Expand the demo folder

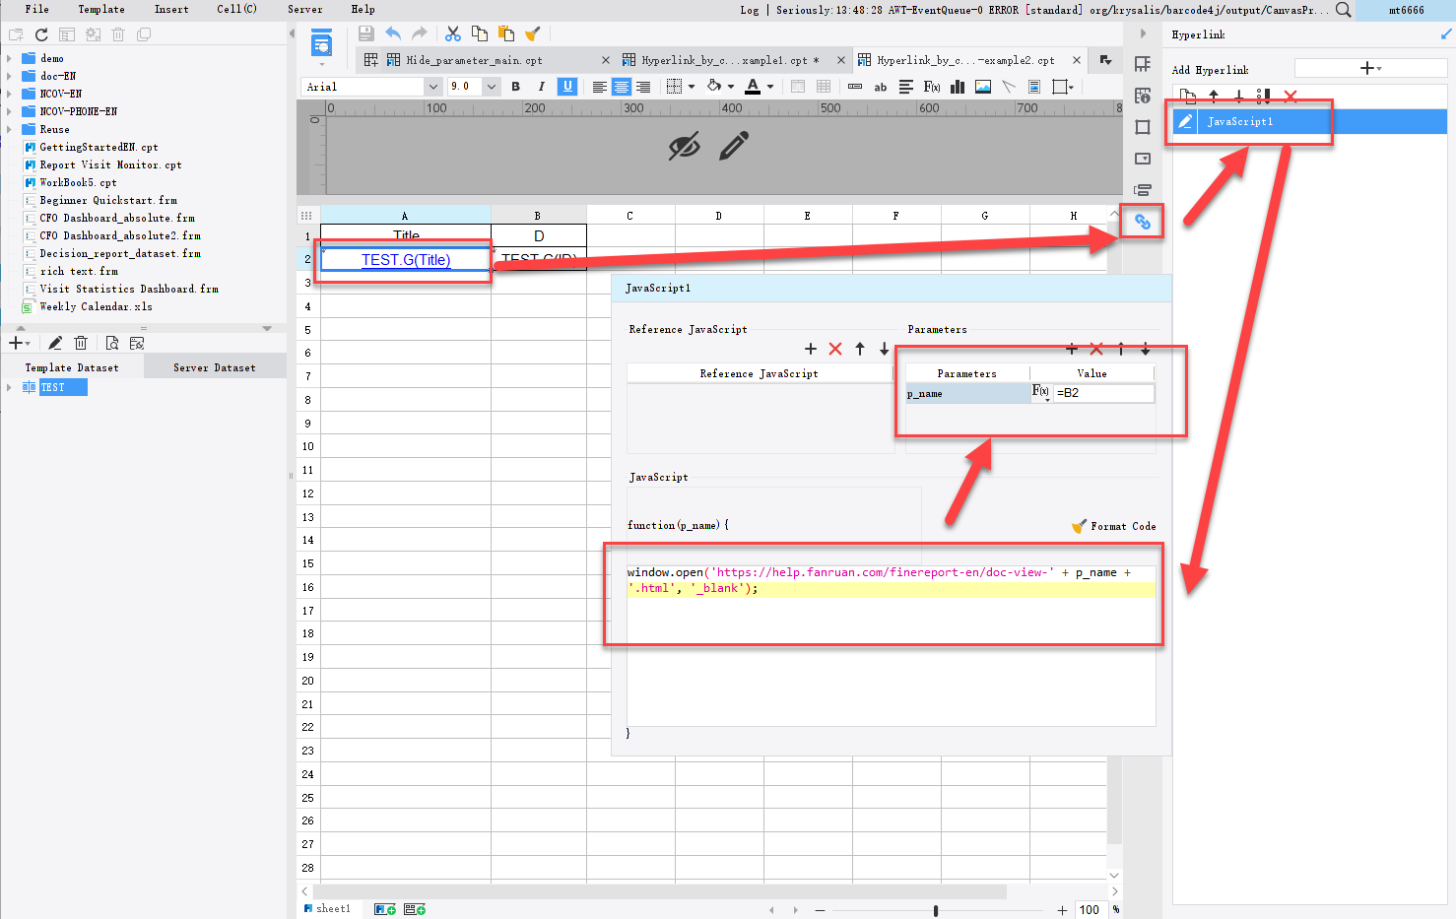point(9,58)
